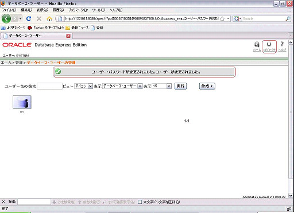294x213 pixels.
Task: Enable the 大文字/小文字を区別 checkbox
Action: click(140, 202)
